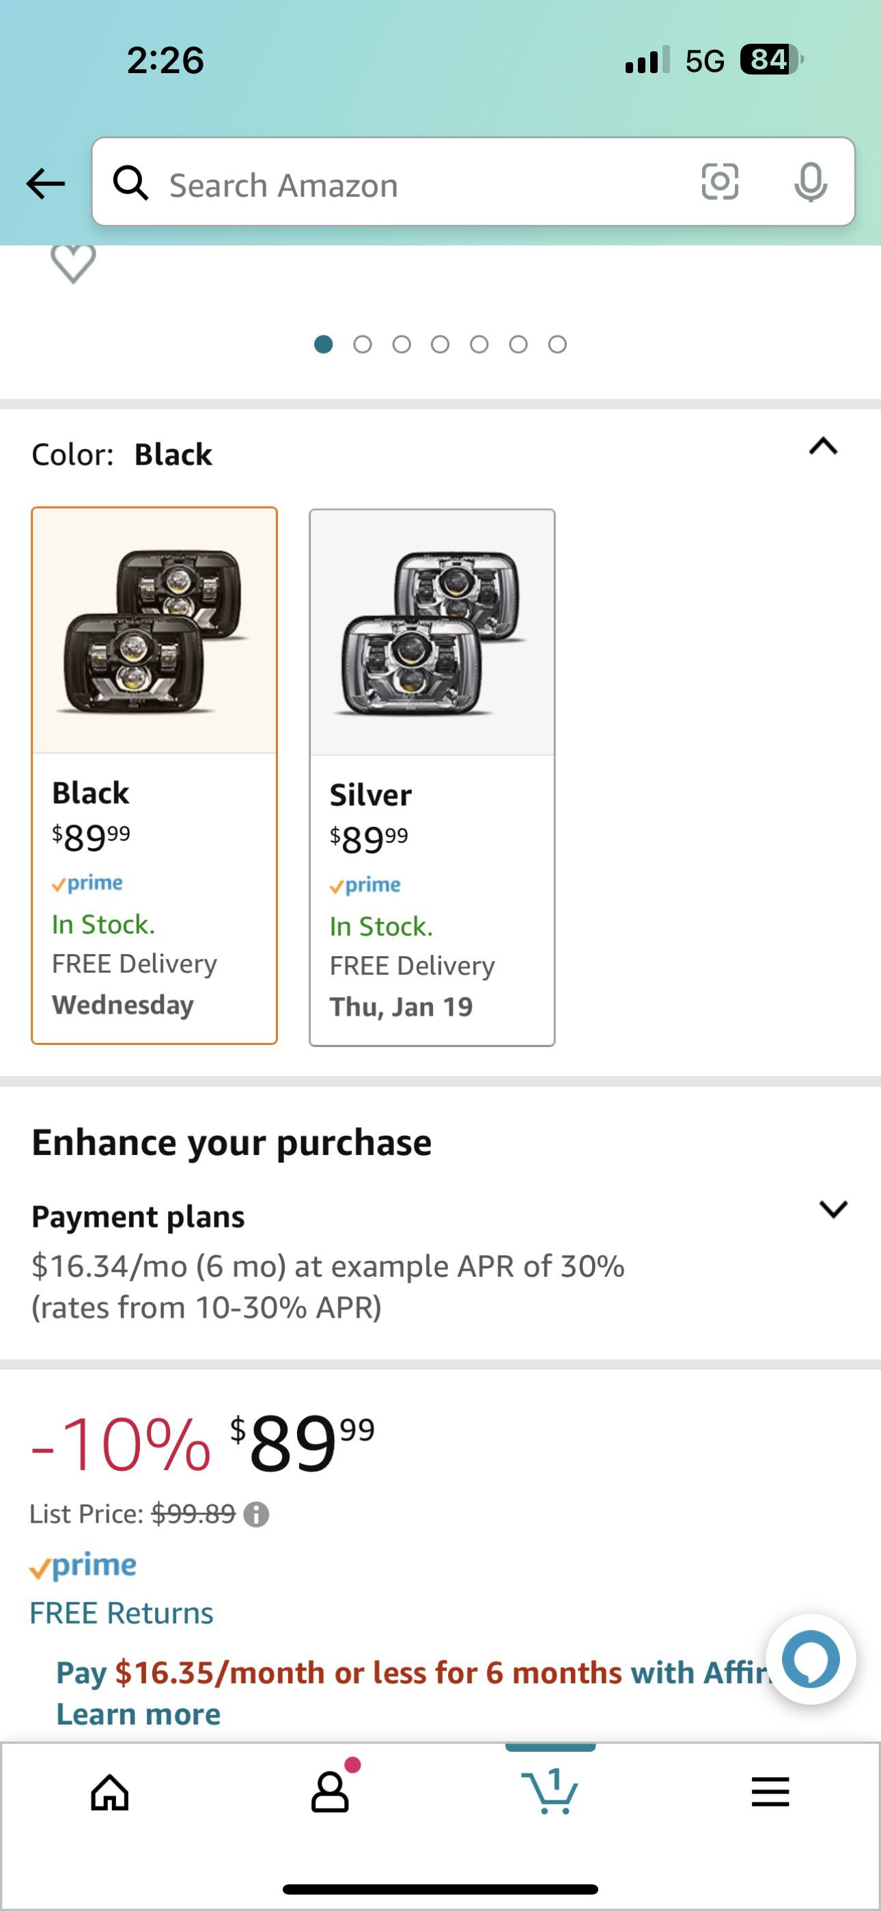Select the second carousel dot

(x=363, y=344)
